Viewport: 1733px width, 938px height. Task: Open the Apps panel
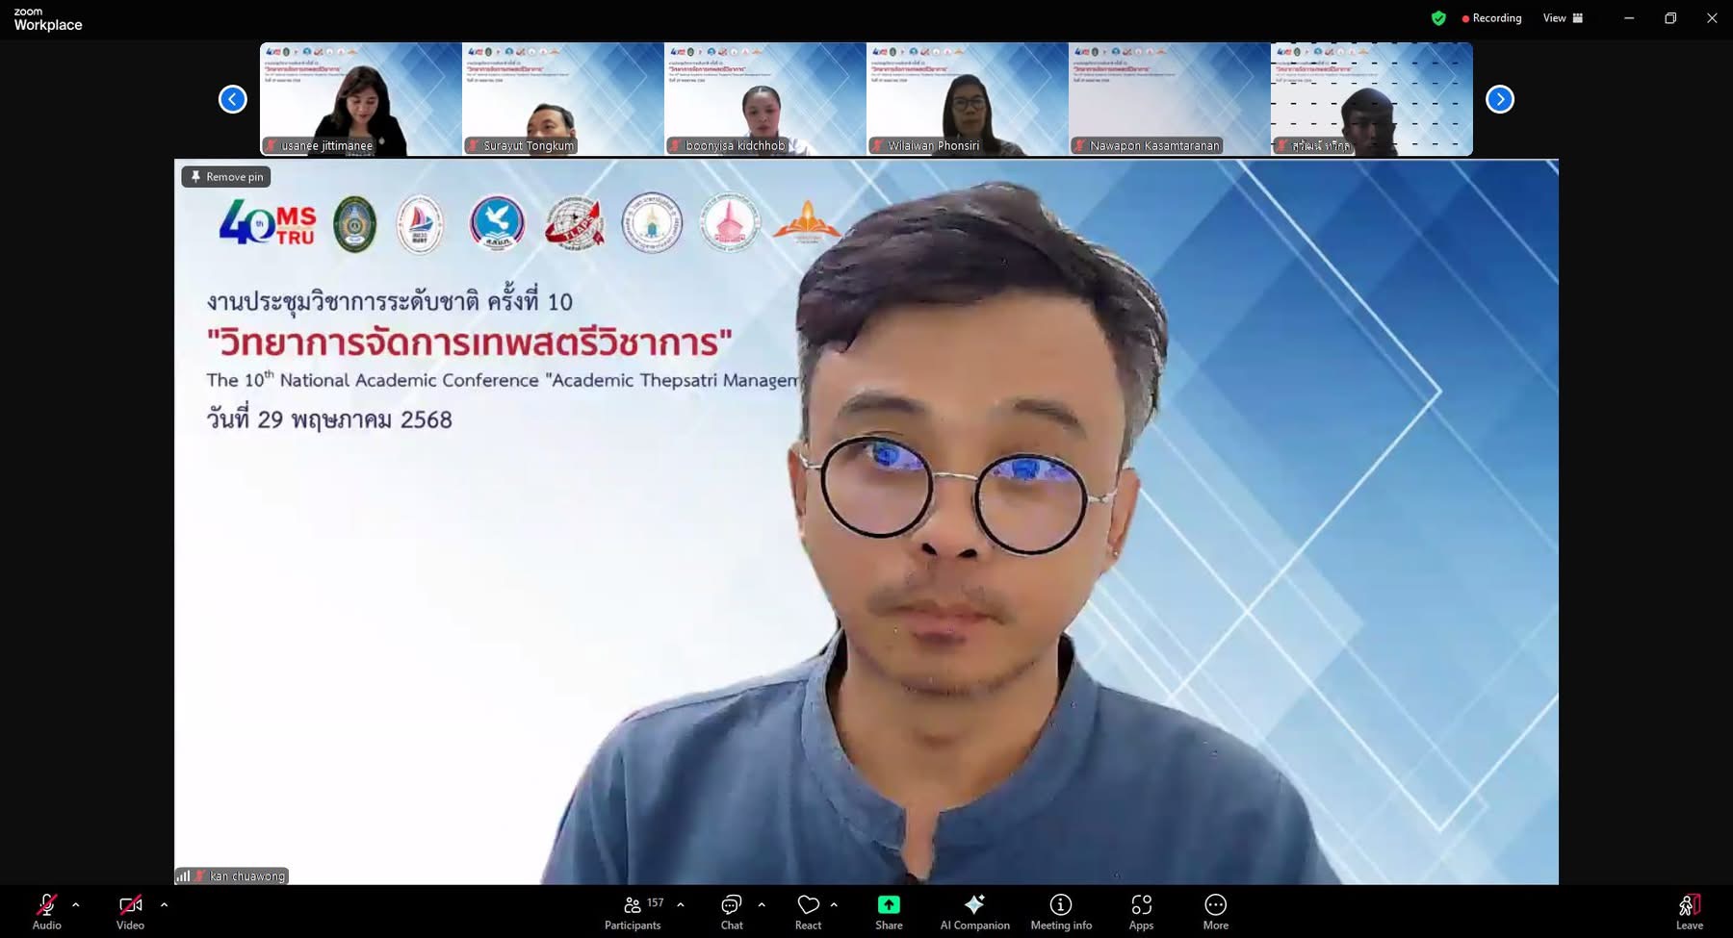tap(1141, 911)
